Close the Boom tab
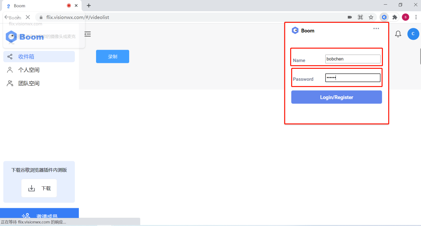Viewport: 421px width, 226px height. coord(77,6)
